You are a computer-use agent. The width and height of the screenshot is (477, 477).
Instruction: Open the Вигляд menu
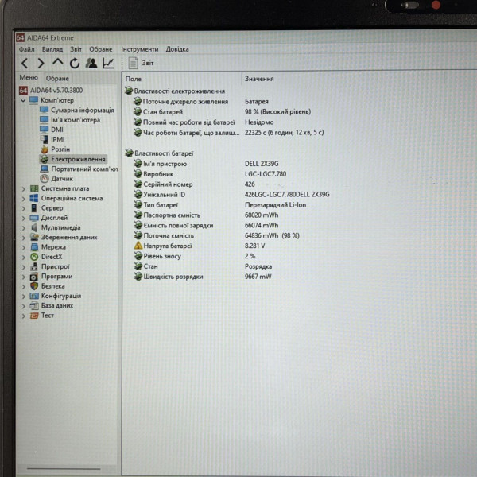[x=52, y=49]
